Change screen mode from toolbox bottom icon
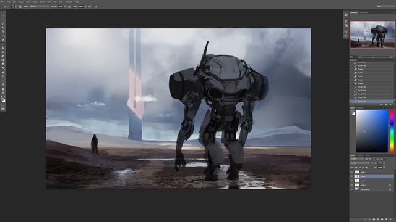Screen dimensions: 396x222 pos(3,109)
